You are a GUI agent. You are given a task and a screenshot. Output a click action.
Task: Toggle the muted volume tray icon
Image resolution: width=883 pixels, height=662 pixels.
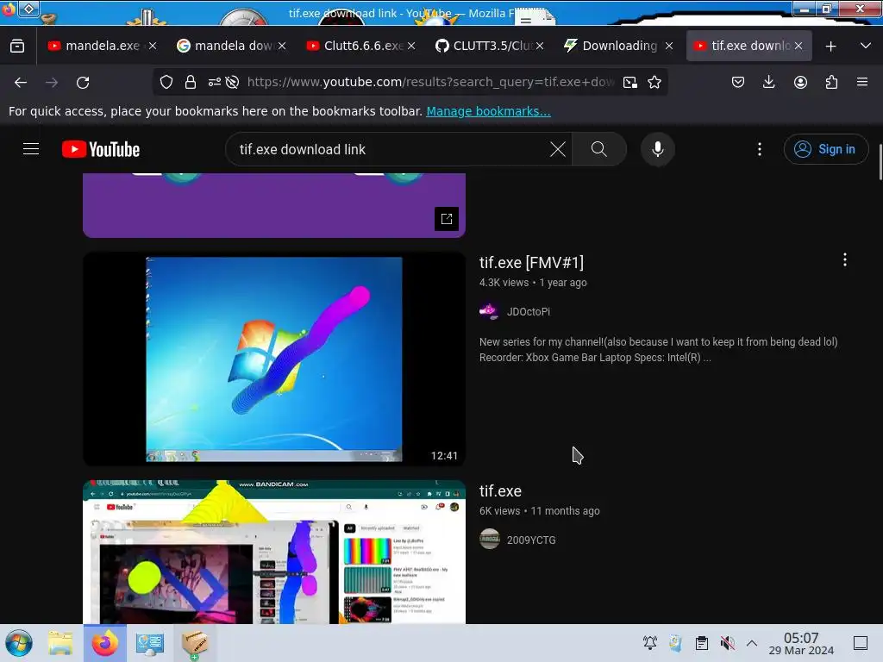(727, 642)
